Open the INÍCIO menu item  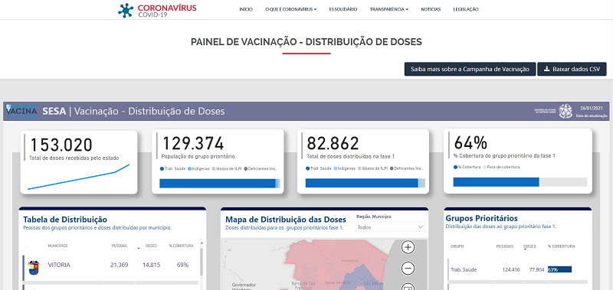[x=246, y=9]
